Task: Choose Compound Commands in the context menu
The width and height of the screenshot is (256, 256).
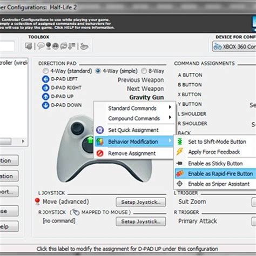Action: click(x=134, y=118)
